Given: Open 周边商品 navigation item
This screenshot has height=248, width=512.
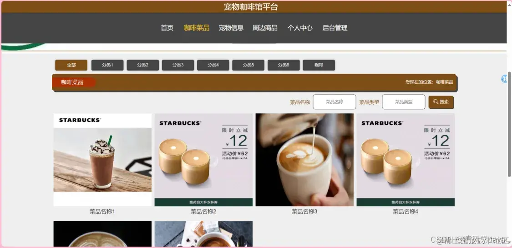Looking at the screenshot, I should [265, 28].
